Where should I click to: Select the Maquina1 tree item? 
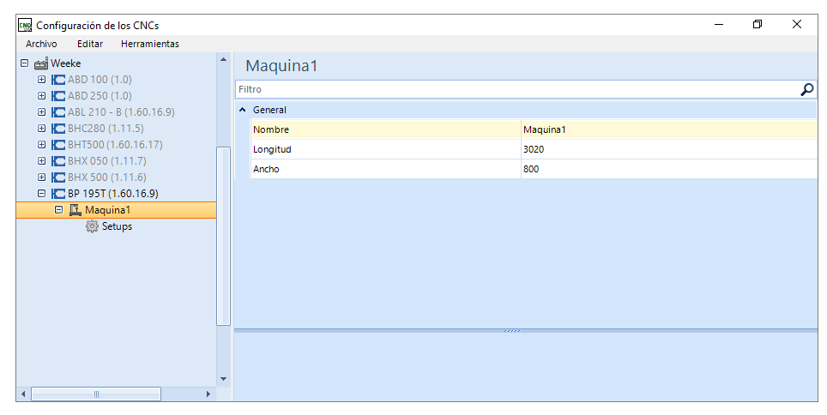tap(107, 210)
